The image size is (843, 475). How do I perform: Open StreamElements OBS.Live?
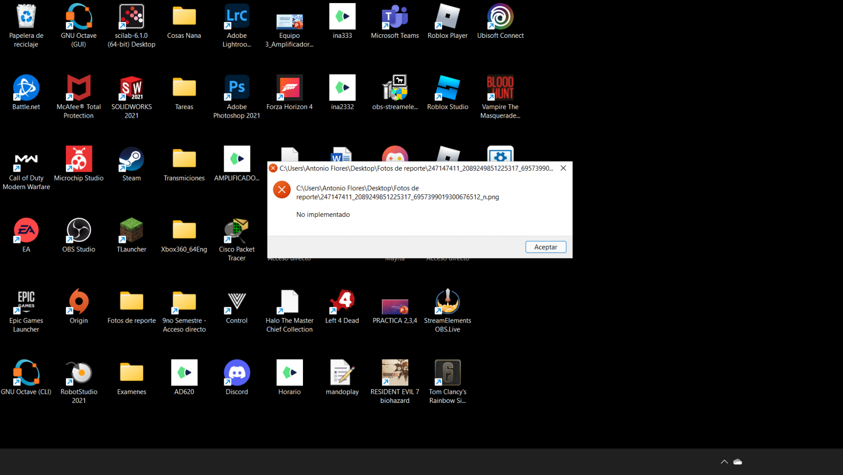point(448,311)
